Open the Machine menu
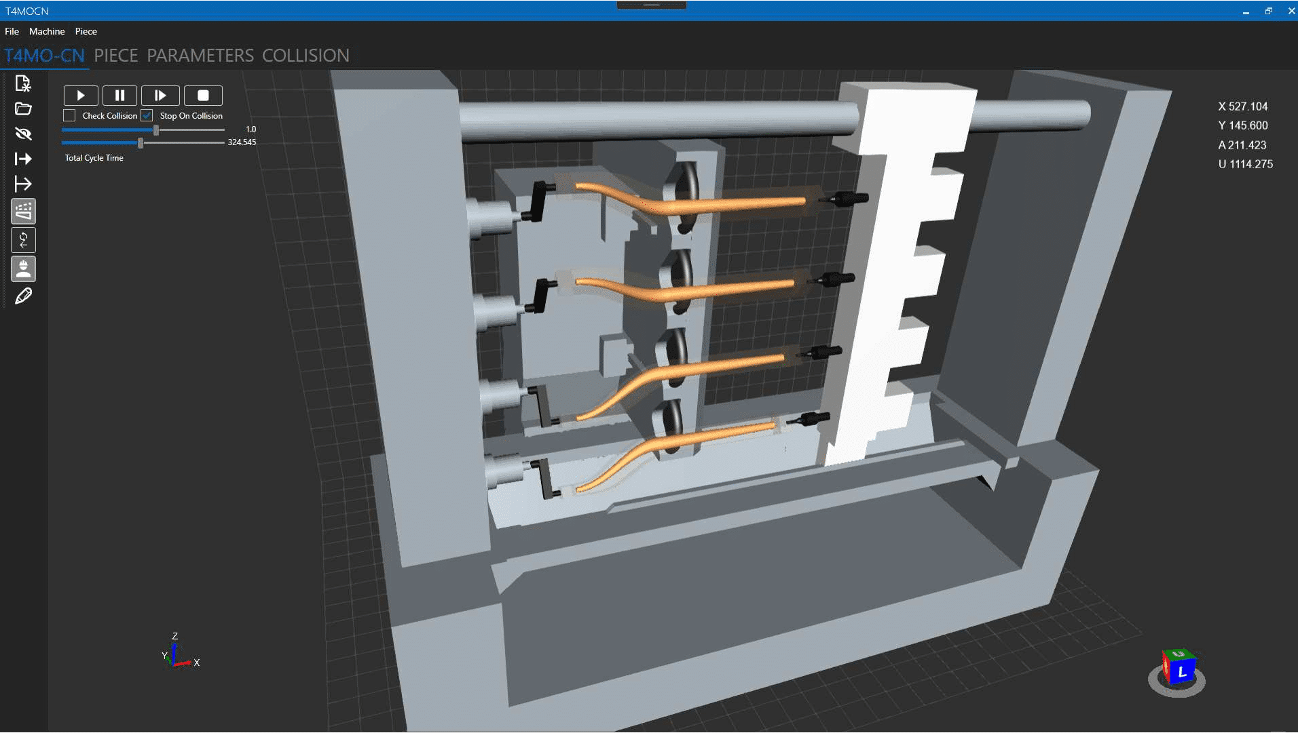 click(47, 31)
